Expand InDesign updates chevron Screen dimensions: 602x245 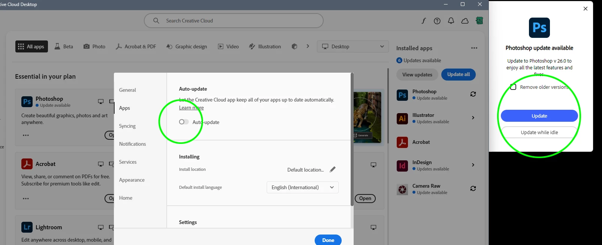(x=473, y=165)
